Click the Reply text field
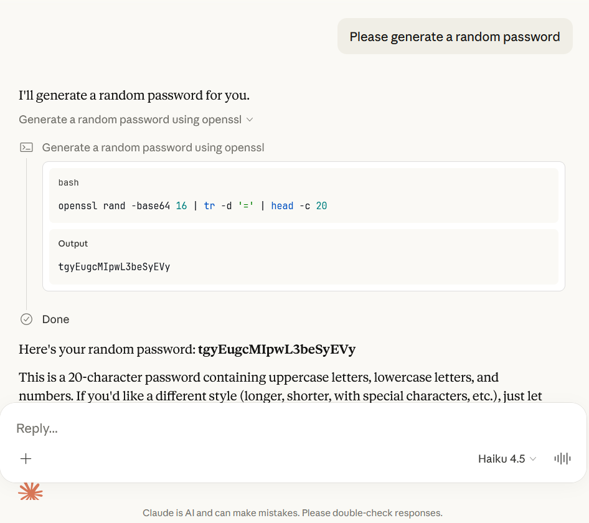589x523 pixels. pos(293,428)
